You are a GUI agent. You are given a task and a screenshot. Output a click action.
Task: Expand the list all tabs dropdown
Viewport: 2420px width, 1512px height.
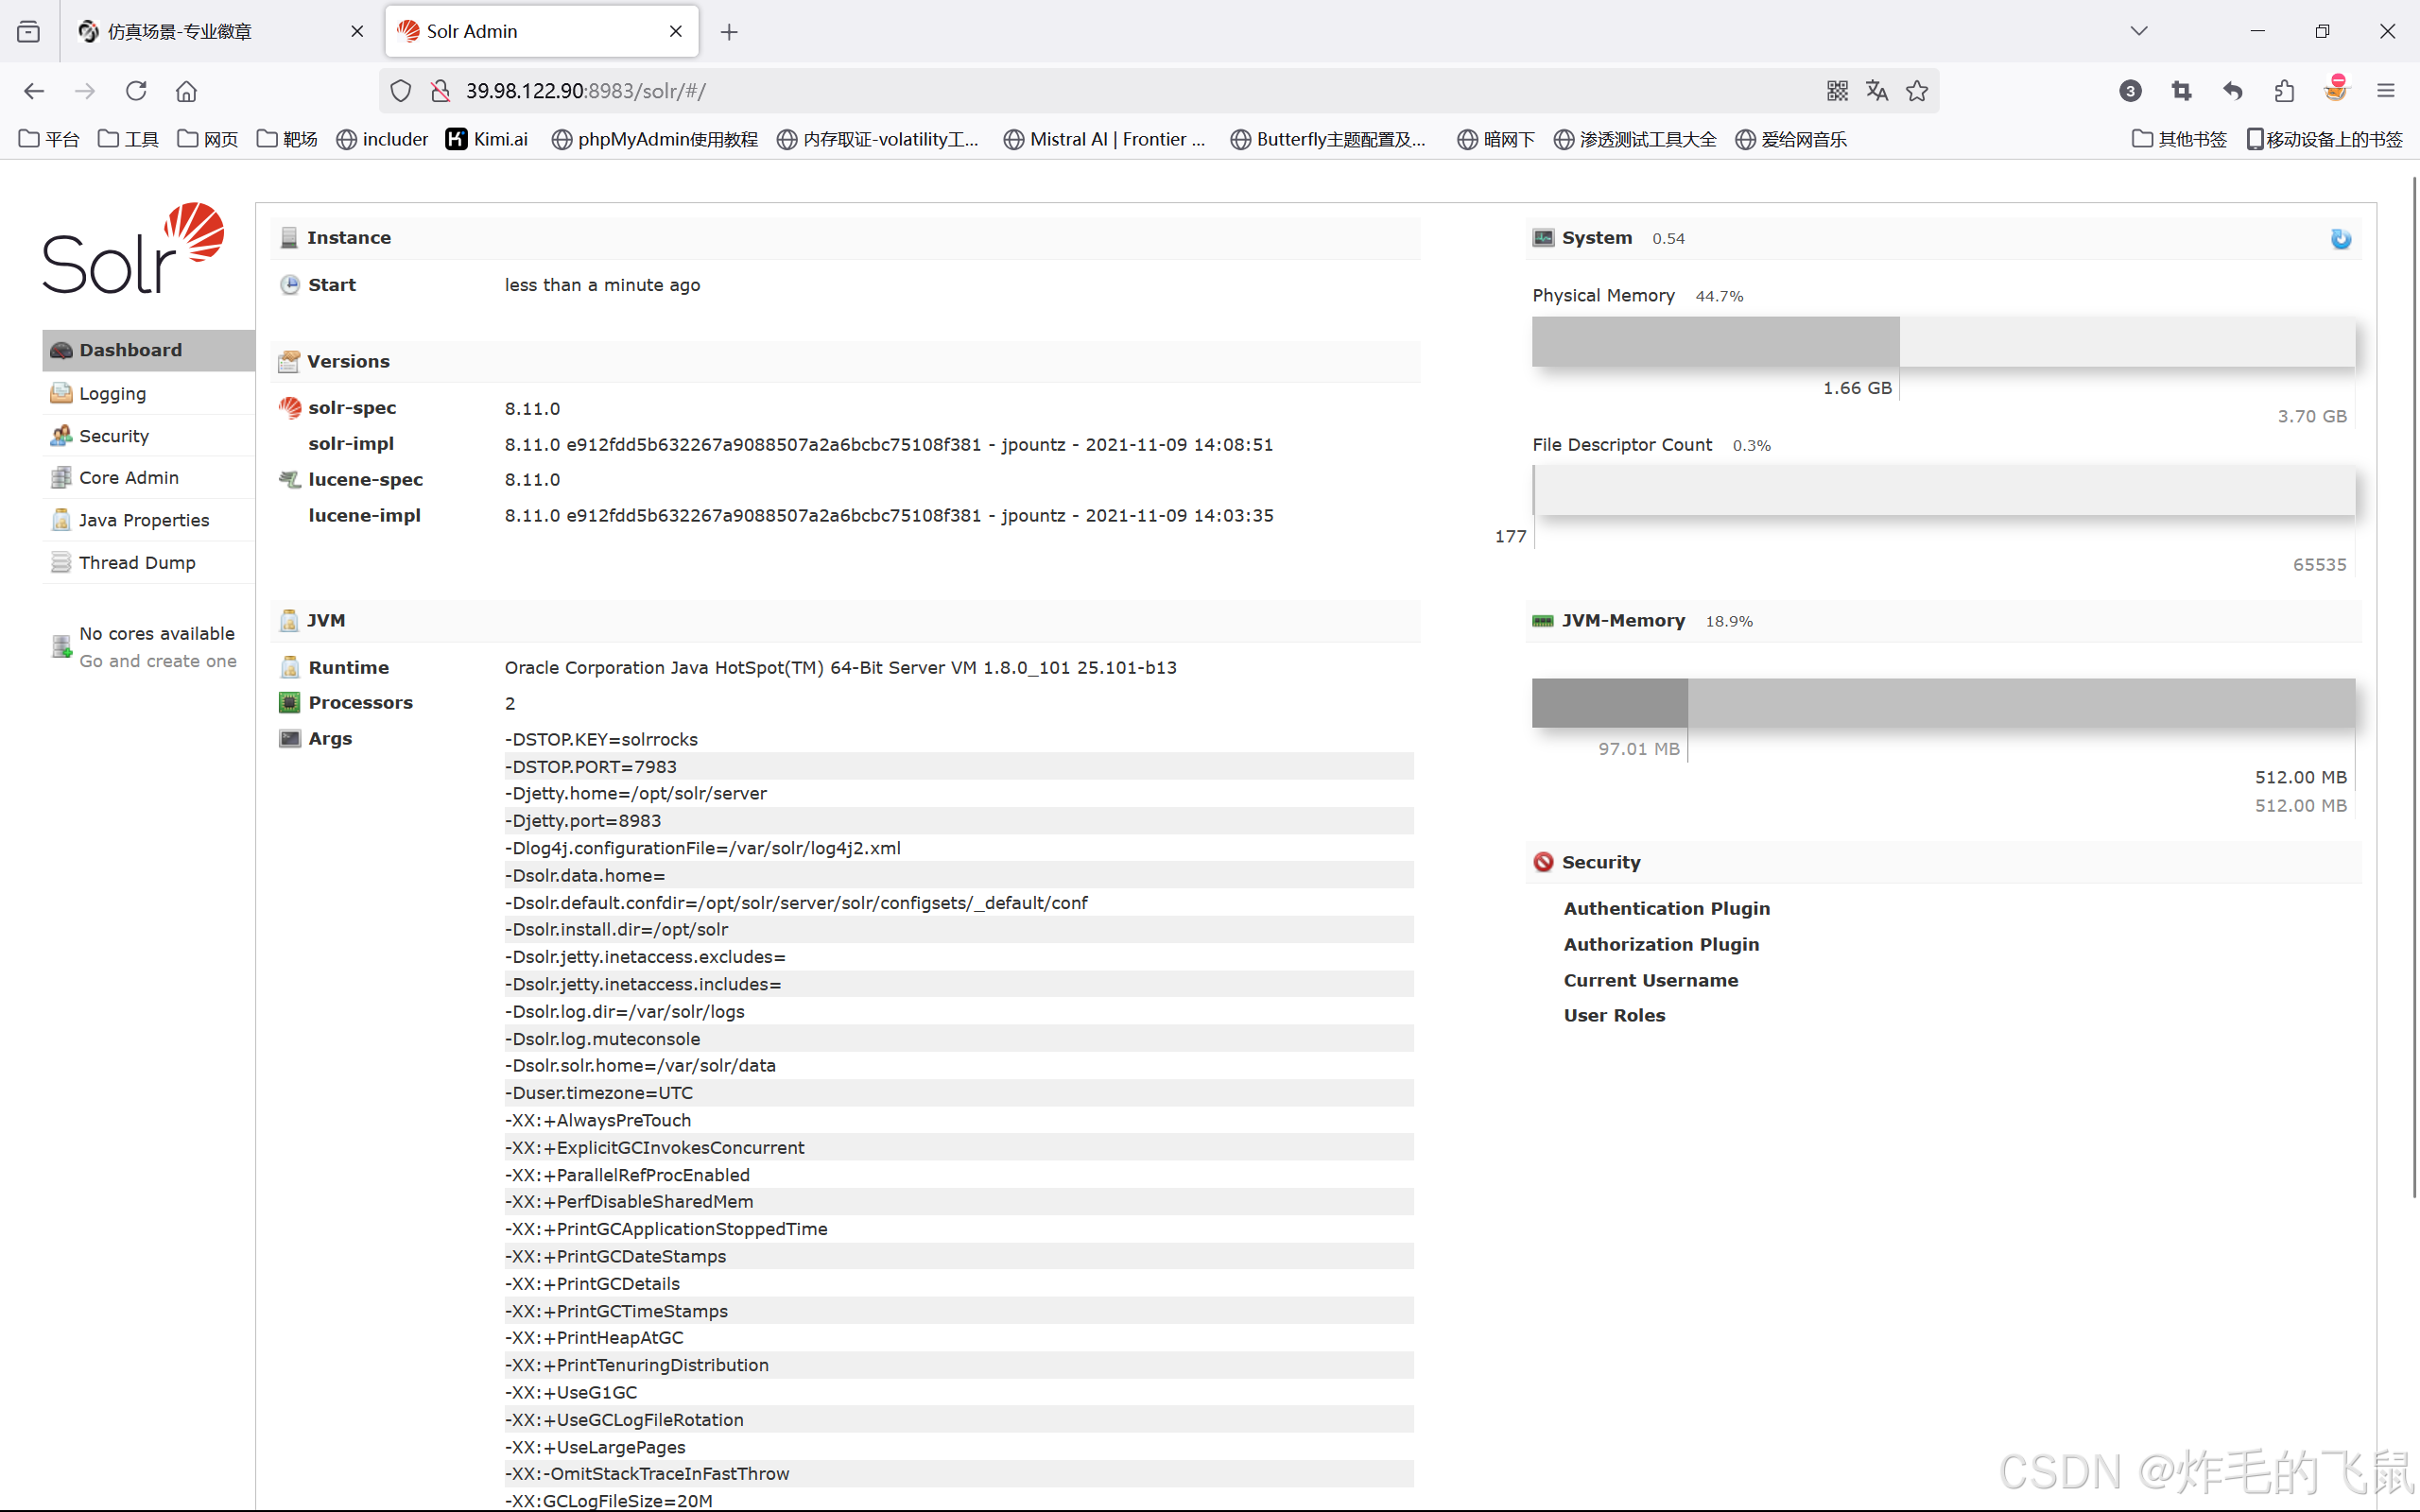(x=2138, y=31)
